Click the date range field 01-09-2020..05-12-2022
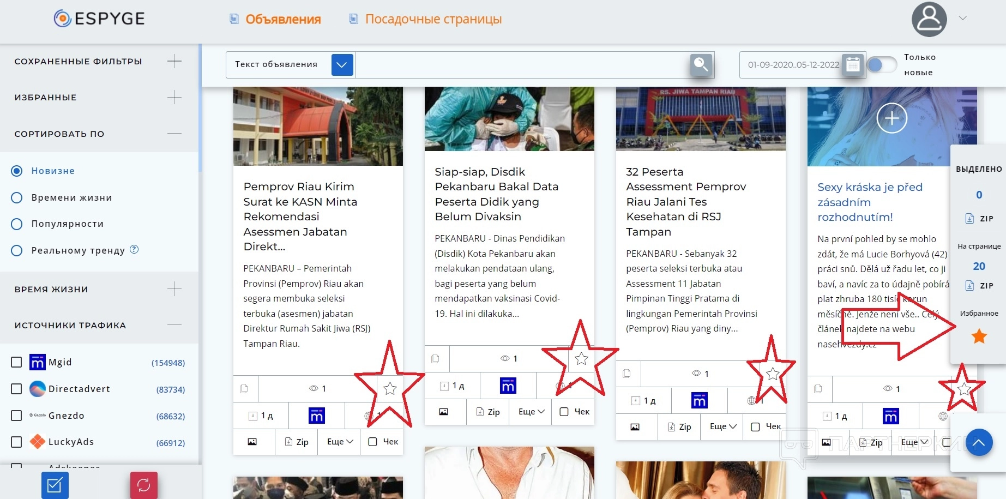1006x499 pixels. click(793, 65)
